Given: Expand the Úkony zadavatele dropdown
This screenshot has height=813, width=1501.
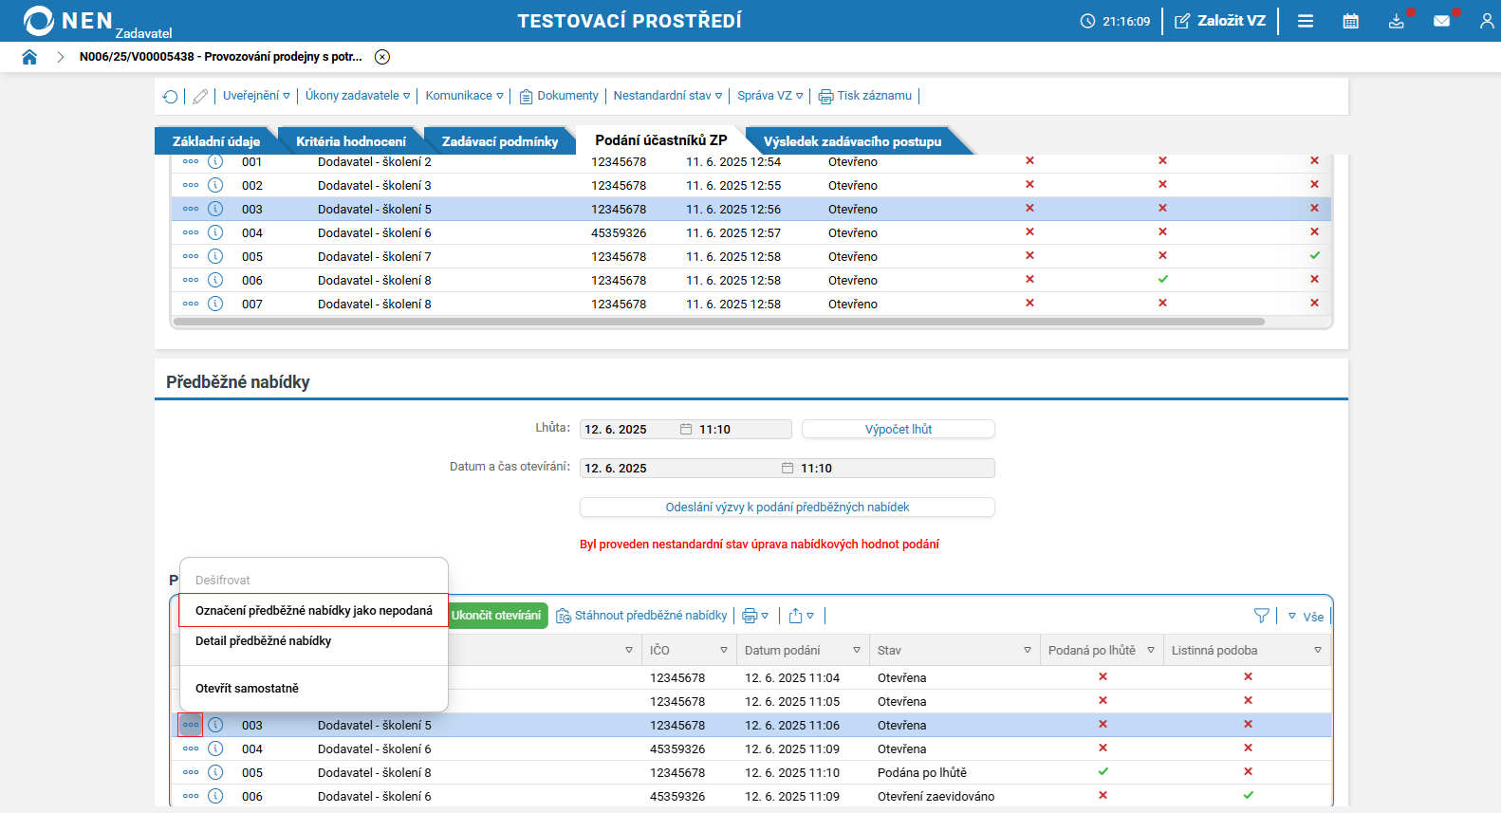Looking at the screenshot, I should 358,96.
